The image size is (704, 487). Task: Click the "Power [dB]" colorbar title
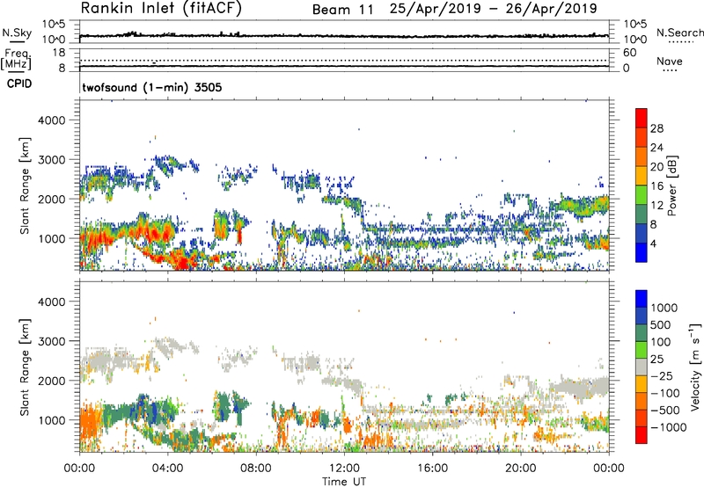click(671, 185)
